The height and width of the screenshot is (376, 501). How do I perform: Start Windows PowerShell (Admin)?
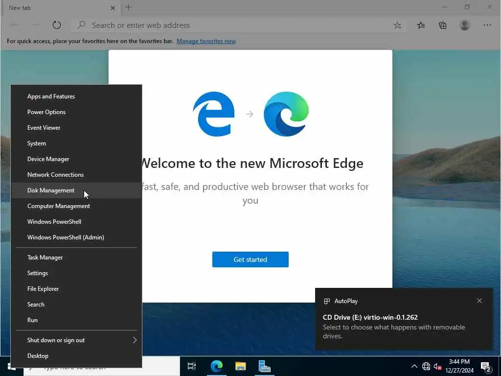77,237
